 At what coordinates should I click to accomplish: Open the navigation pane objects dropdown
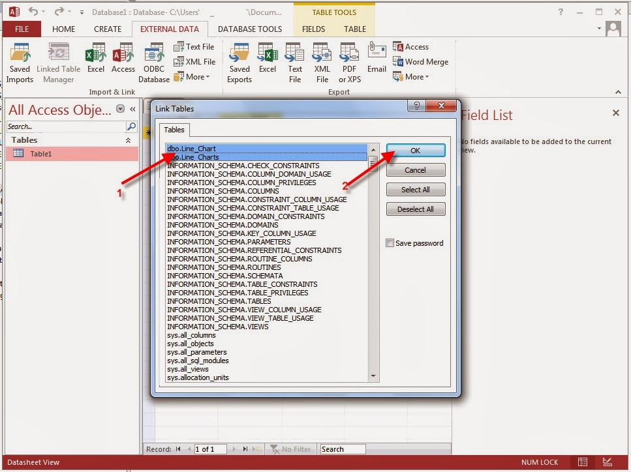click(x=120, y=109)
